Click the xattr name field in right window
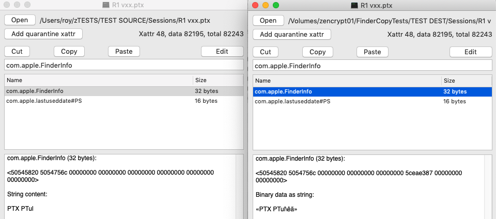The image size is (496, 219). [373, 66]
